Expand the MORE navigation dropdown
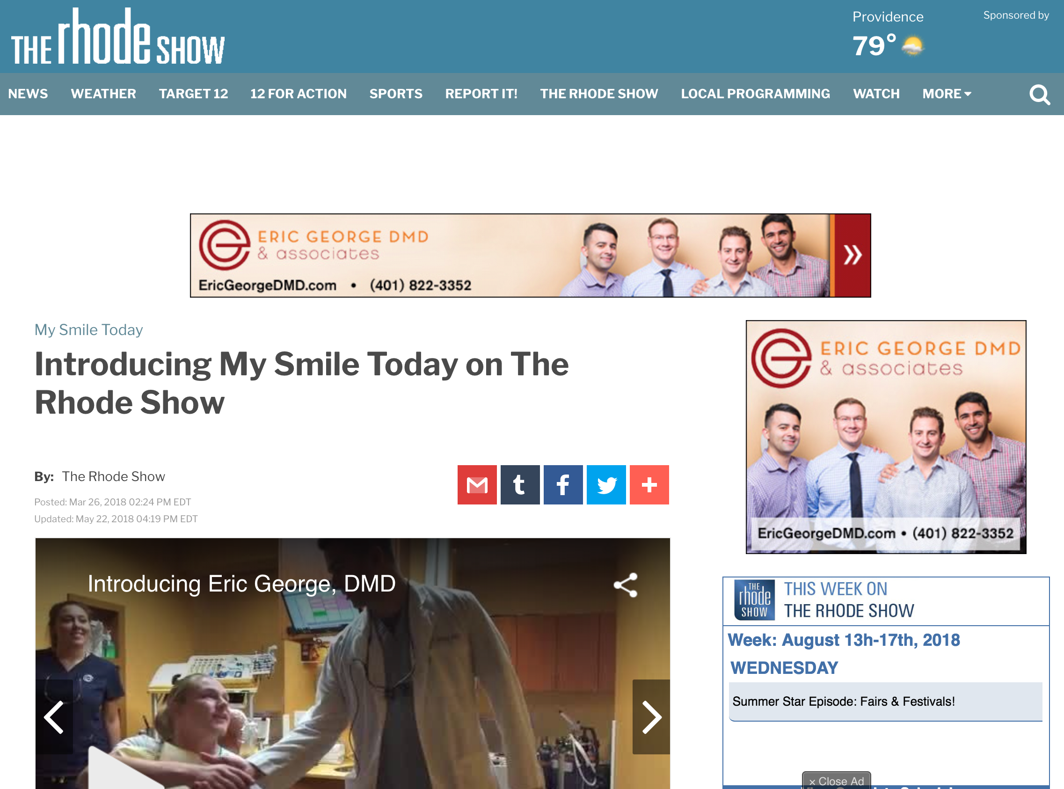The height and width of the screenshot is (789, 1064). point(947,94)
